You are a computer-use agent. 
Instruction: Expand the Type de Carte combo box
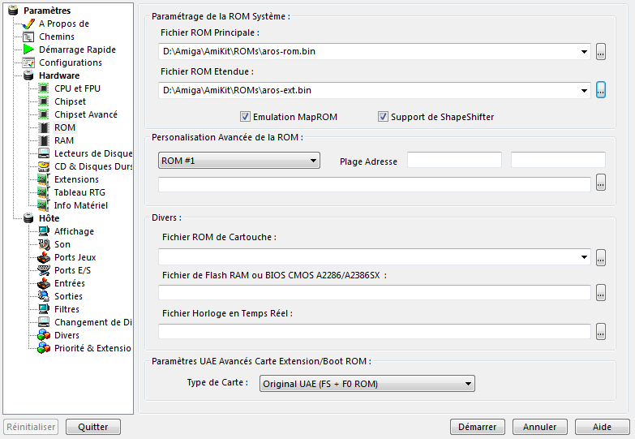tap(367, 384)
